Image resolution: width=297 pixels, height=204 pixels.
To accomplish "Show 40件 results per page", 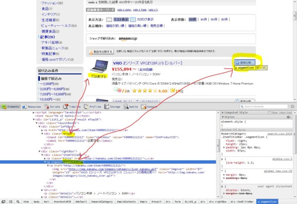I will [203, 19].
